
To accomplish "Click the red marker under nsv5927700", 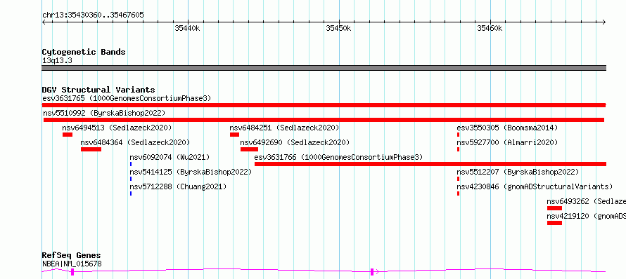I will [x=459, y=149].
